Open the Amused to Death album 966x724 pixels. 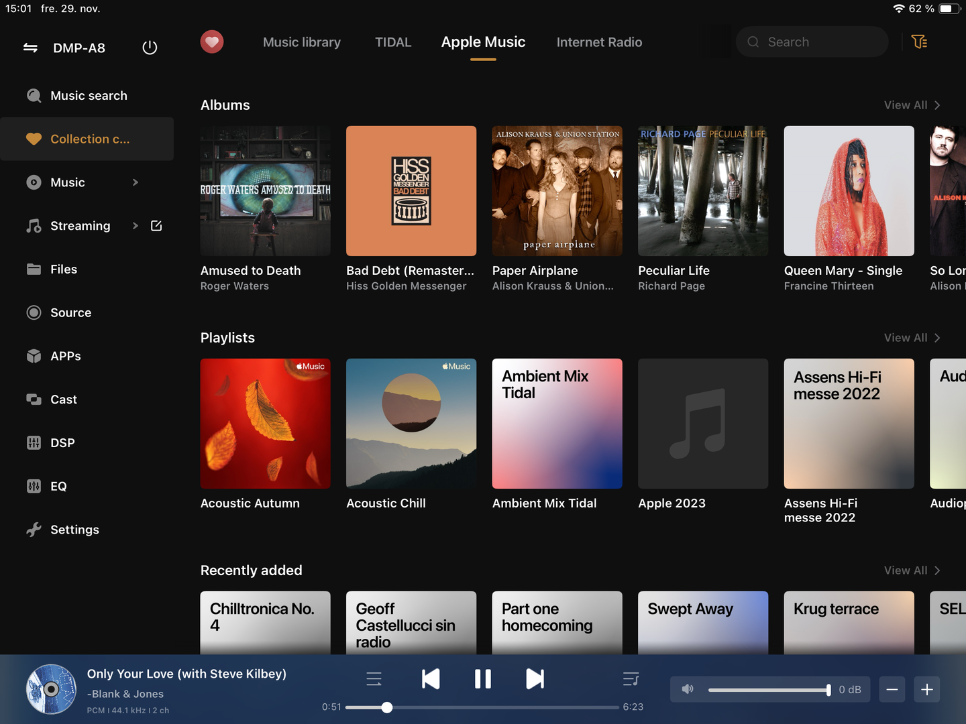tap(266, 191)
